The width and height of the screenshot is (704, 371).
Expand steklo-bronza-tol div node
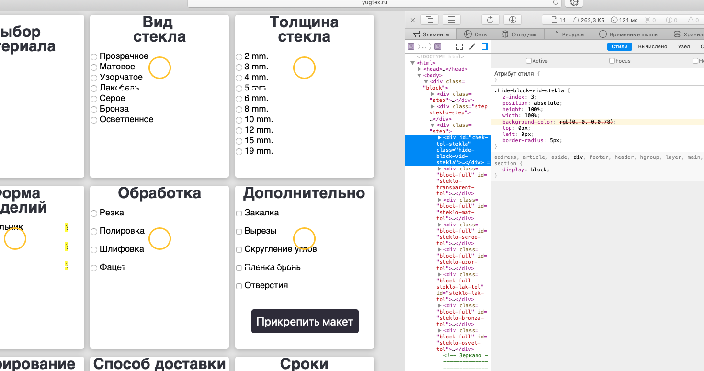440,305
